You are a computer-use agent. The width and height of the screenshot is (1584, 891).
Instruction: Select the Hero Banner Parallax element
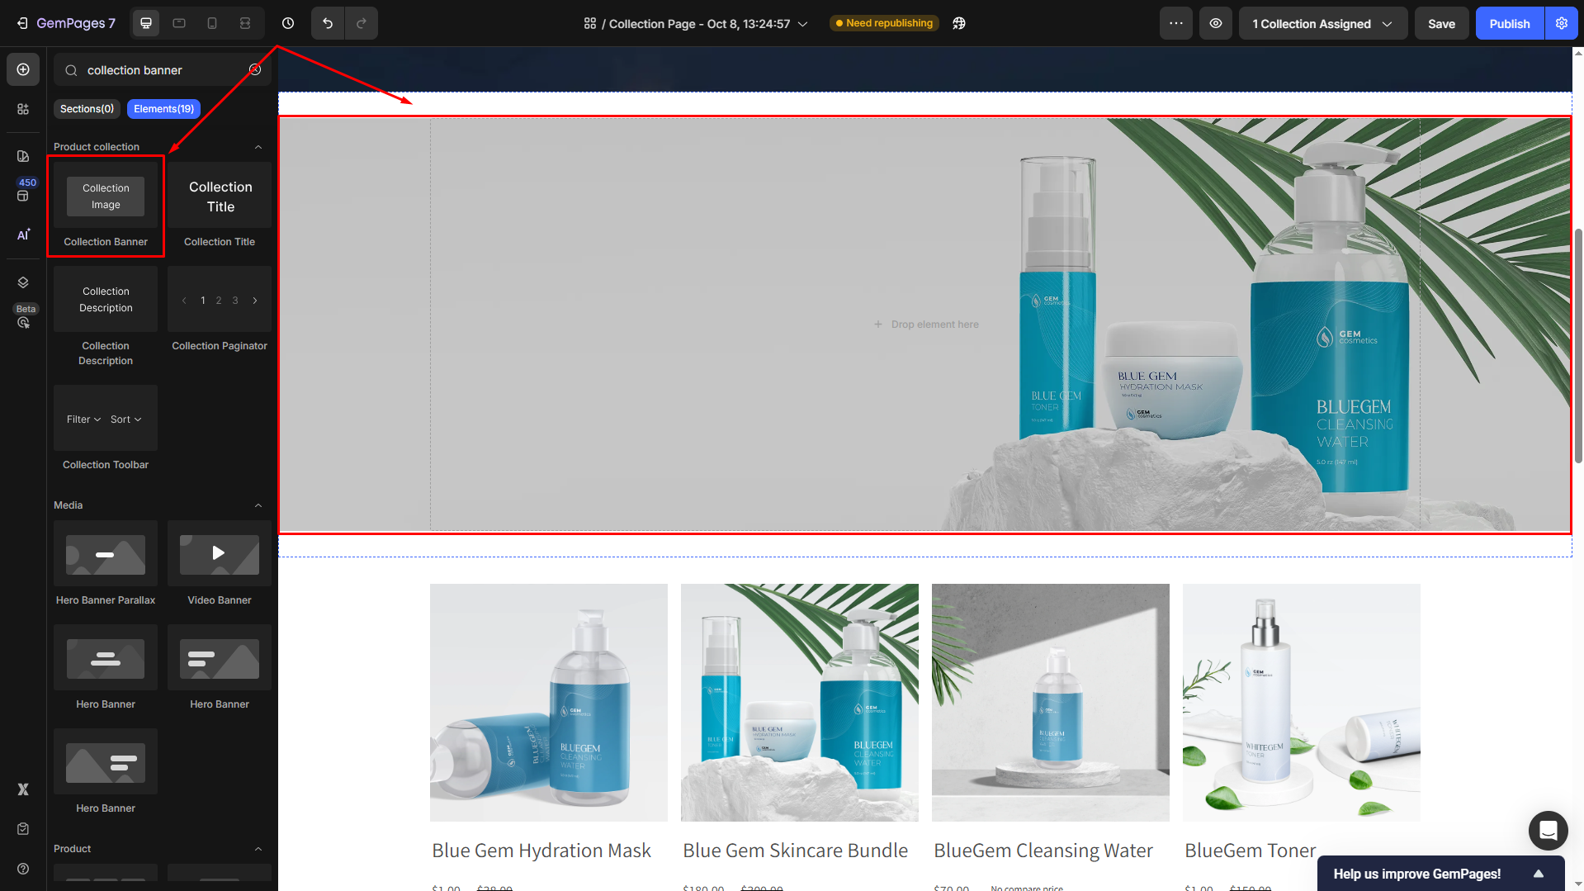(106, 565)
